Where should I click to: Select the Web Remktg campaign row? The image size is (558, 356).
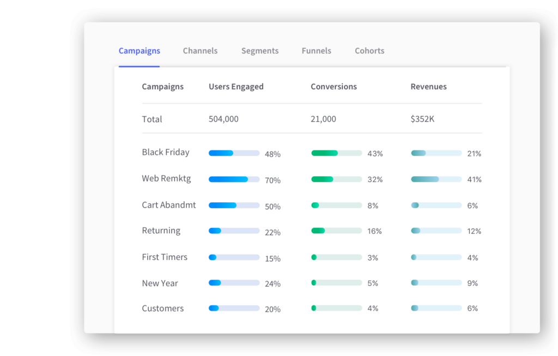pos(167,178)
